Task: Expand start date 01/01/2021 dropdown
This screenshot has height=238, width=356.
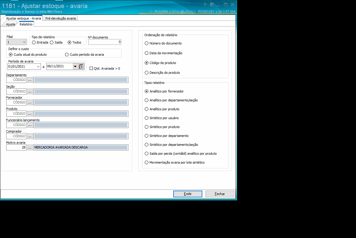Action: click(x=38, y=67)
